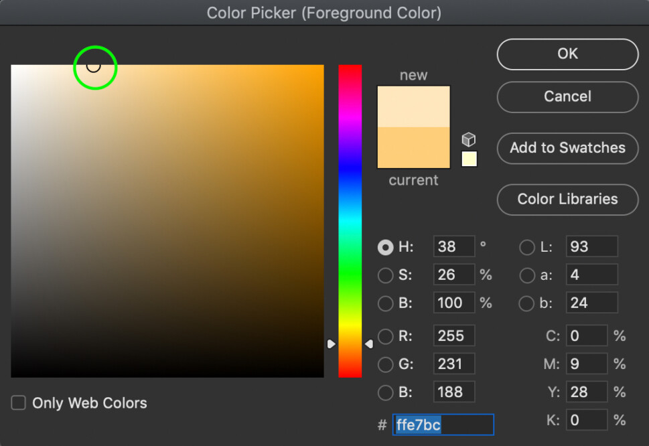This screenshot has width=649, height=446.
Task: Select the H radio button
Action: pos(386,247)
